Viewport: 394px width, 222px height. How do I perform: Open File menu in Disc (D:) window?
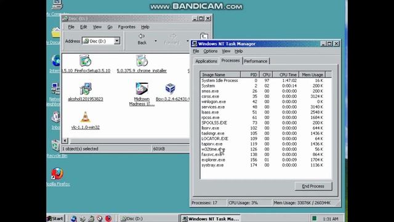pyautogui.click(x=71, y=27)
